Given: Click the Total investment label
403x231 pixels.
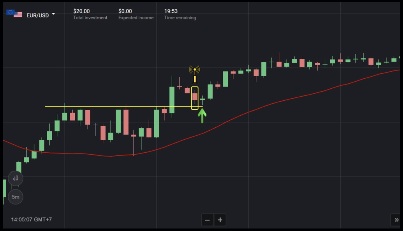Looking at the screenshot, I should 90,18.
